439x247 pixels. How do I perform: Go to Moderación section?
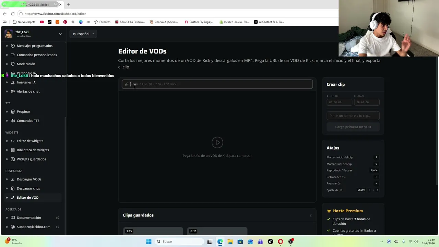click(26, 64)
